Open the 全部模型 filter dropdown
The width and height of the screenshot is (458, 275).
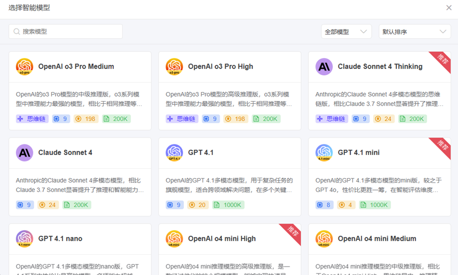[x=346, y=32]
